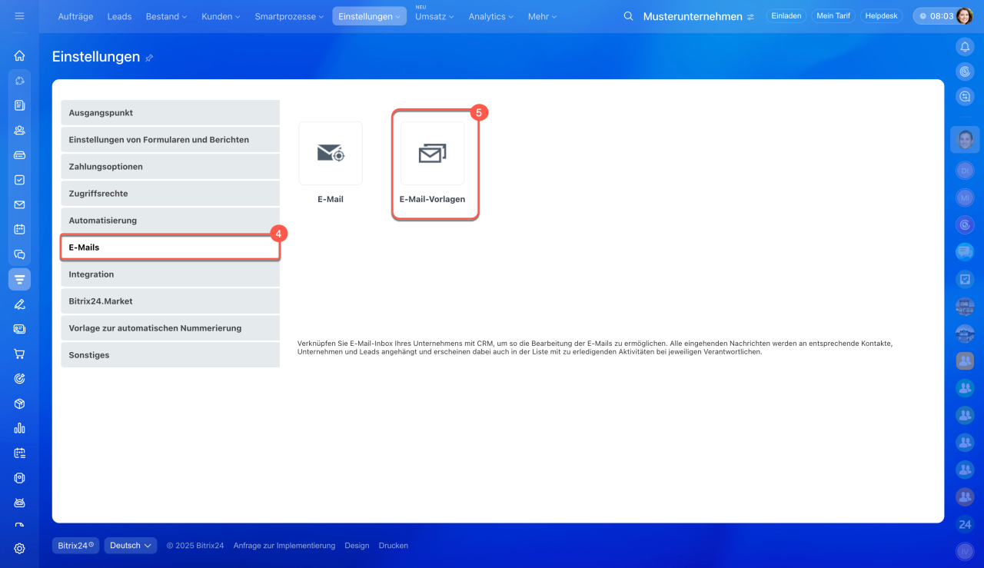Select the Ausgangspunkt settings section

[x=171, y=112]
